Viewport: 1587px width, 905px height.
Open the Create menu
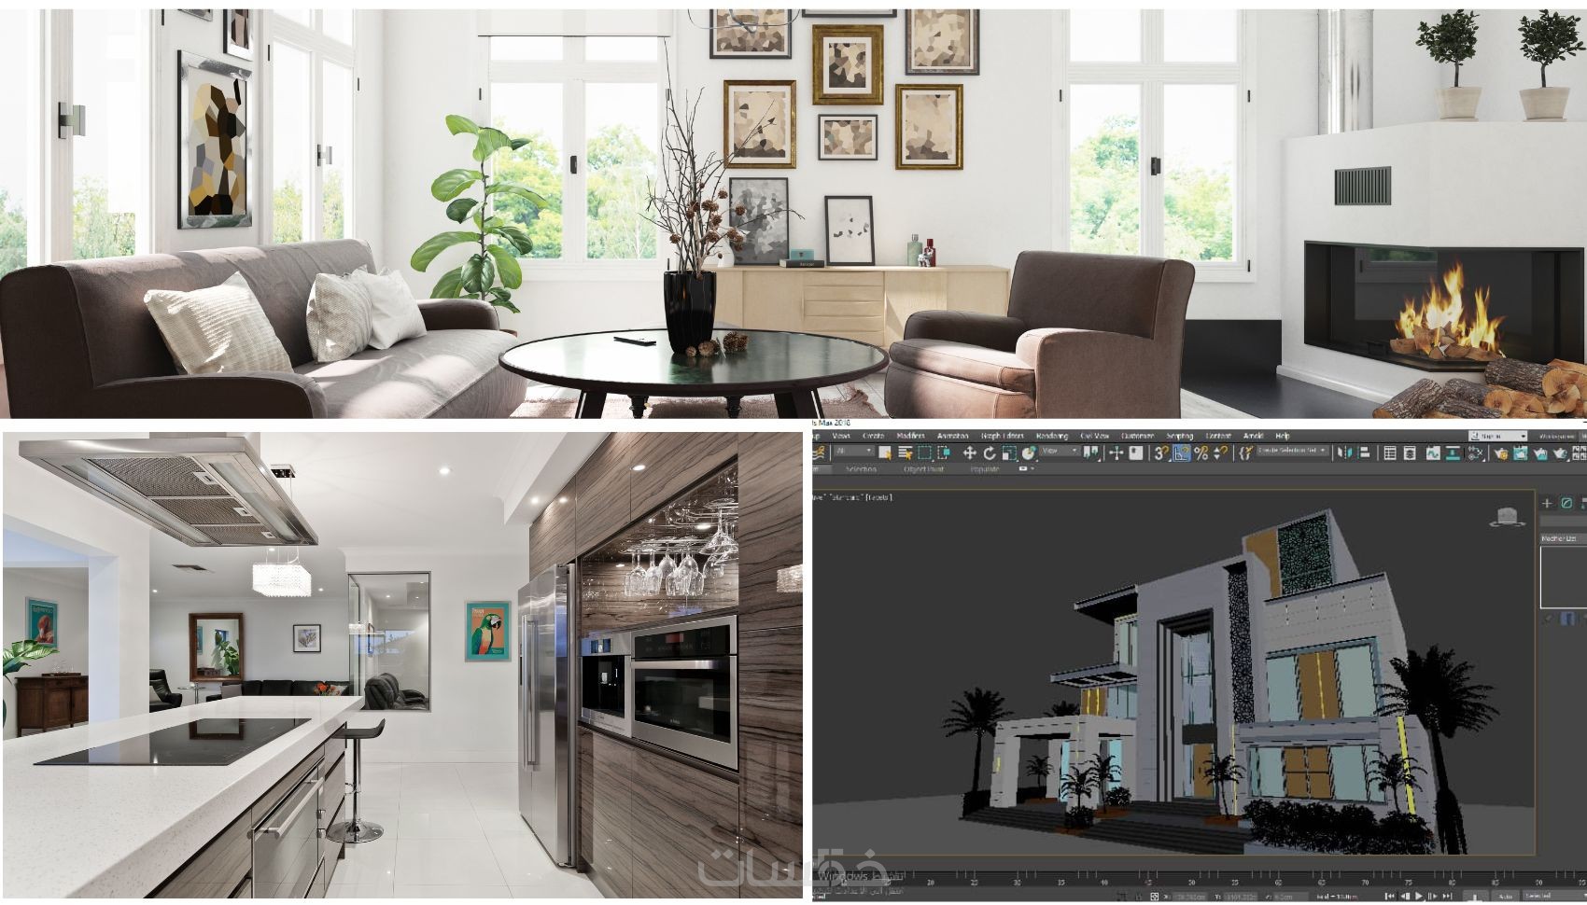click(873, 436)
